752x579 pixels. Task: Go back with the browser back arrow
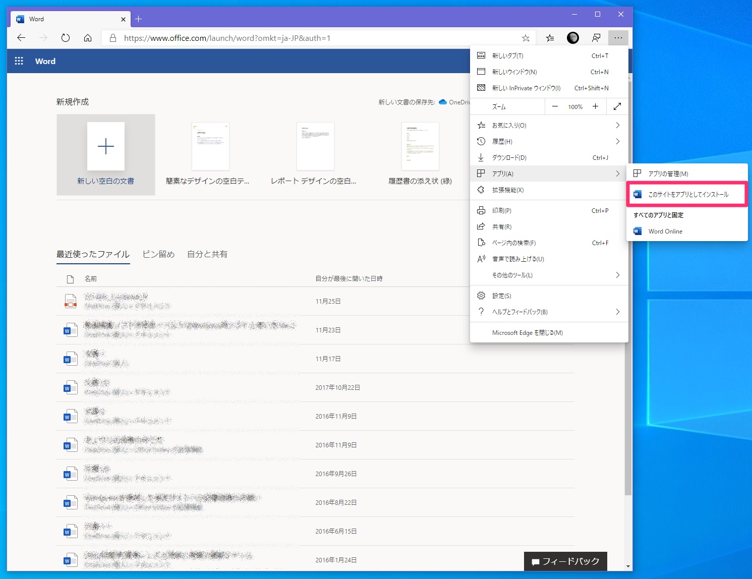[x=21, y=38]
